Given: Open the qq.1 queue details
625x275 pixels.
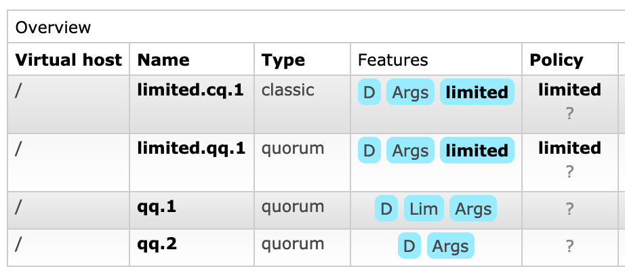Looking at the screenshot, I should (x=157, y=207).
